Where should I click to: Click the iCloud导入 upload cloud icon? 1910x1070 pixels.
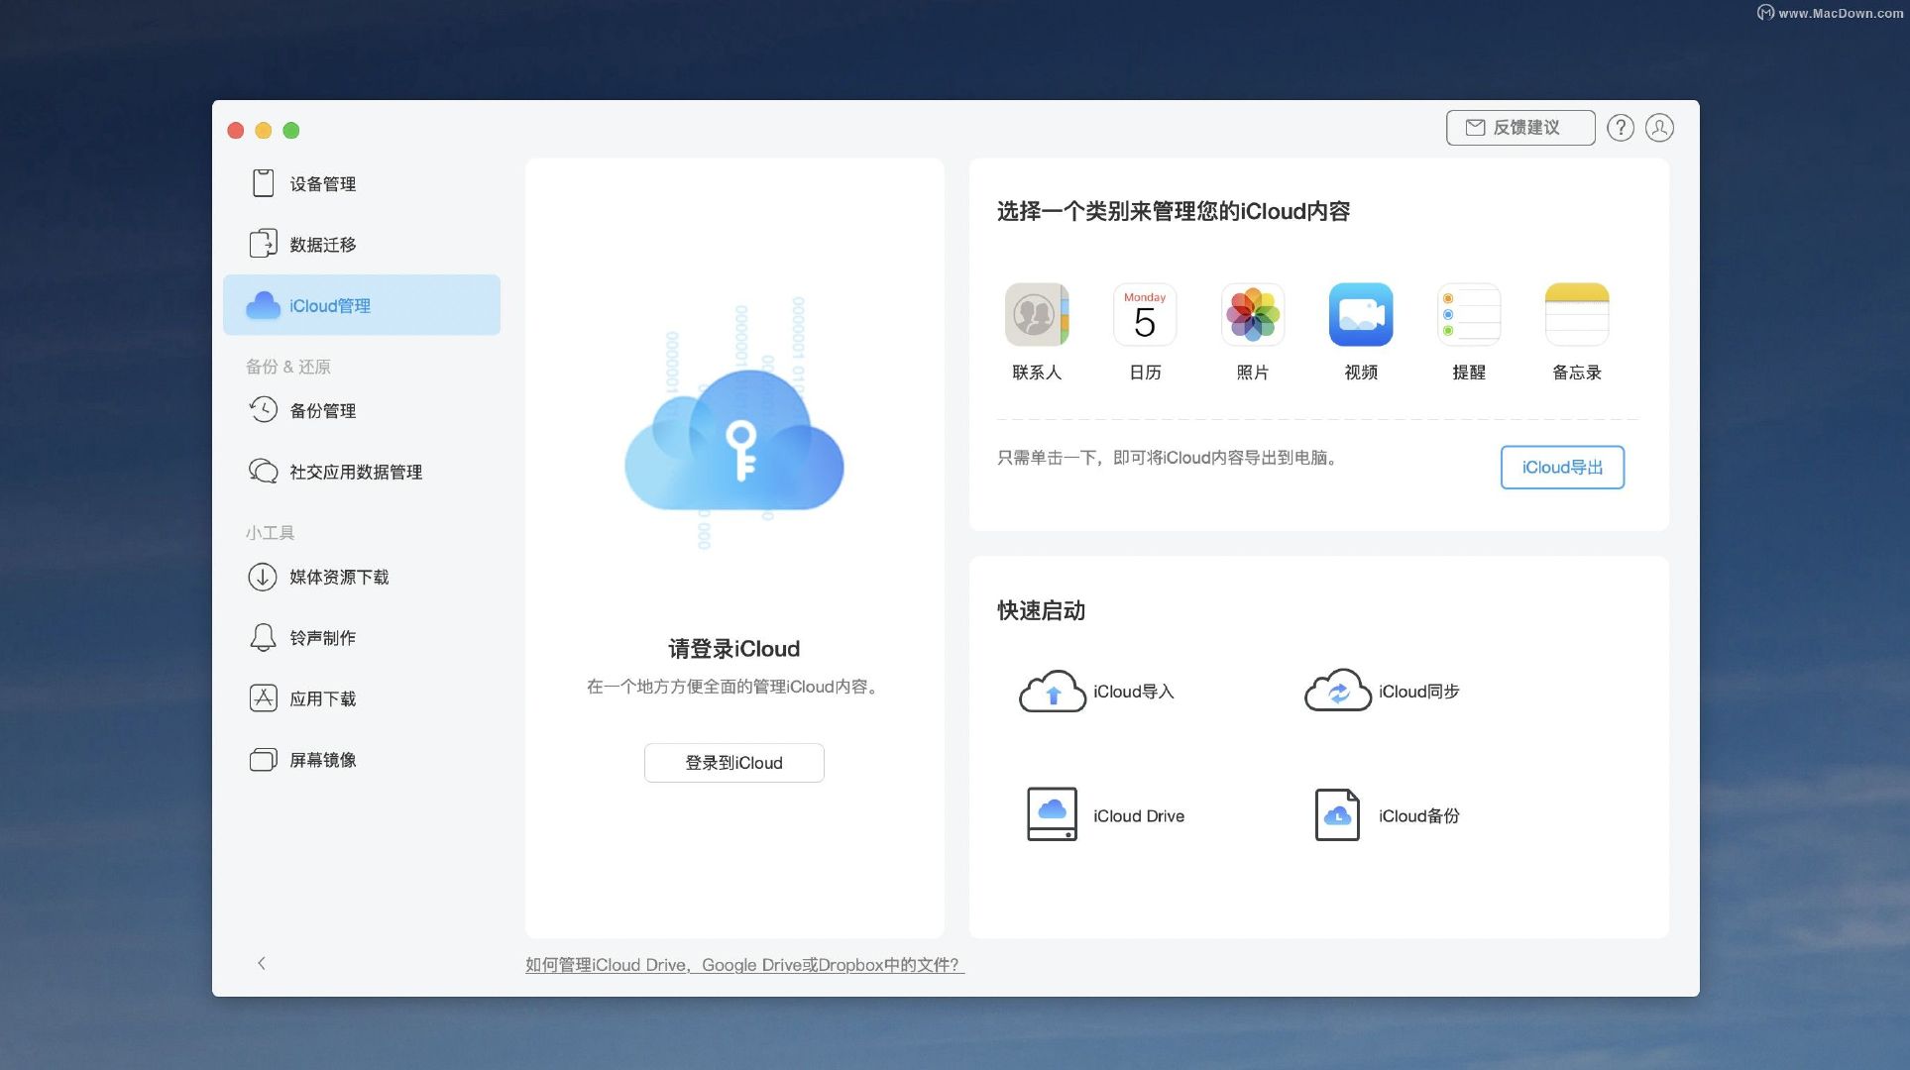coord(1053,692)
